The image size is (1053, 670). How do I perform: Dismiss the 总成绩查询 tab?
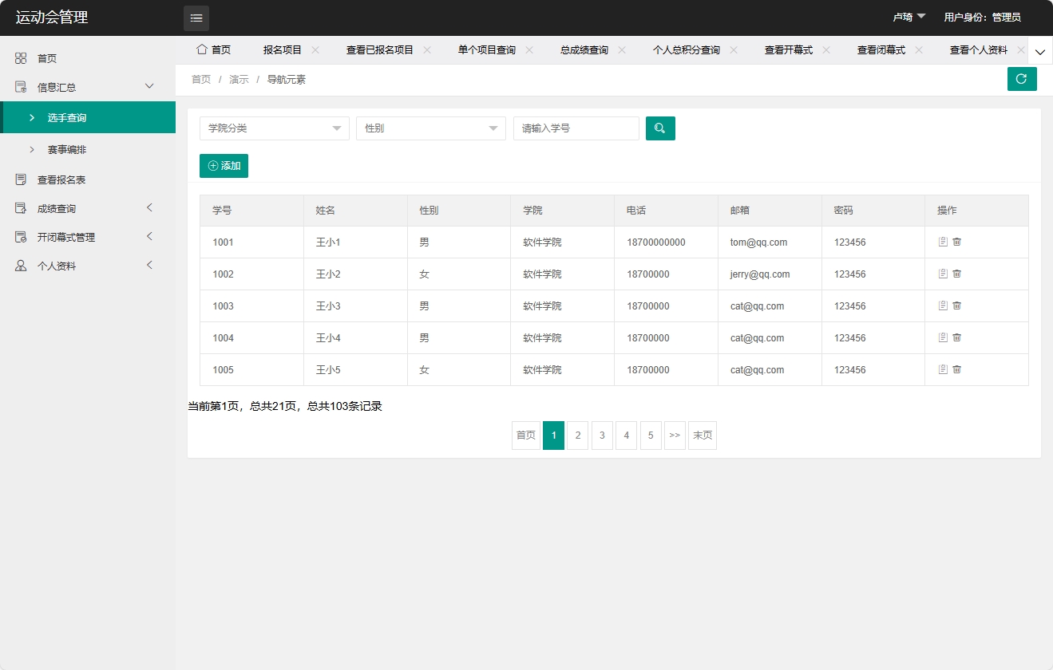pyautogui.click(x=620, y=49)
